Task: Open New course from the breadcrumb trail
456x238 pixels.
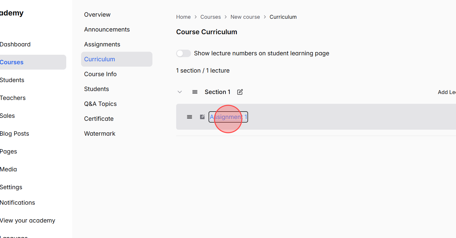Action: click(245, 17)
